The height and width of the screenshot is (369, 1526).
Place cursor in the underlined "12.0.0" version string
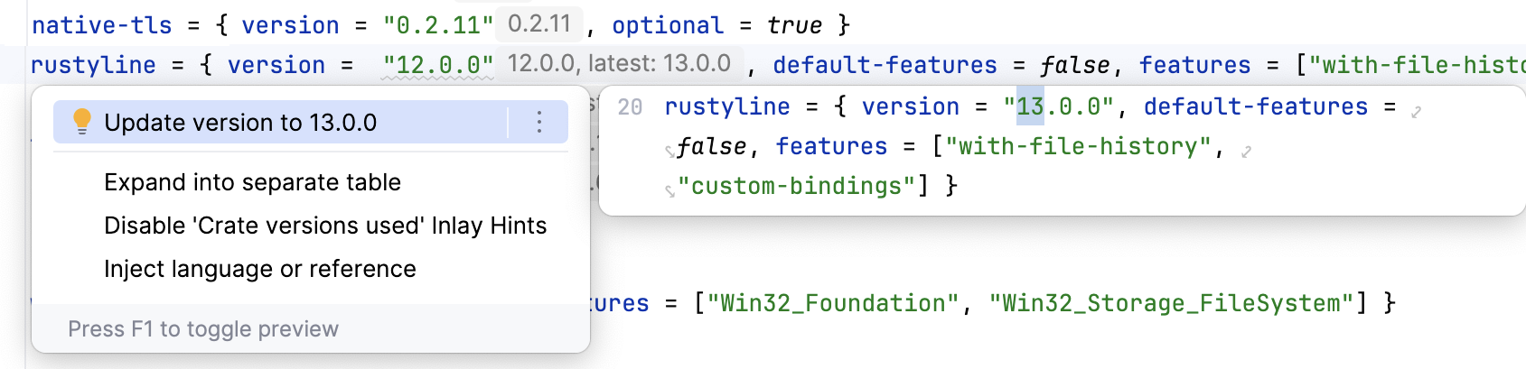coord(438,65)
